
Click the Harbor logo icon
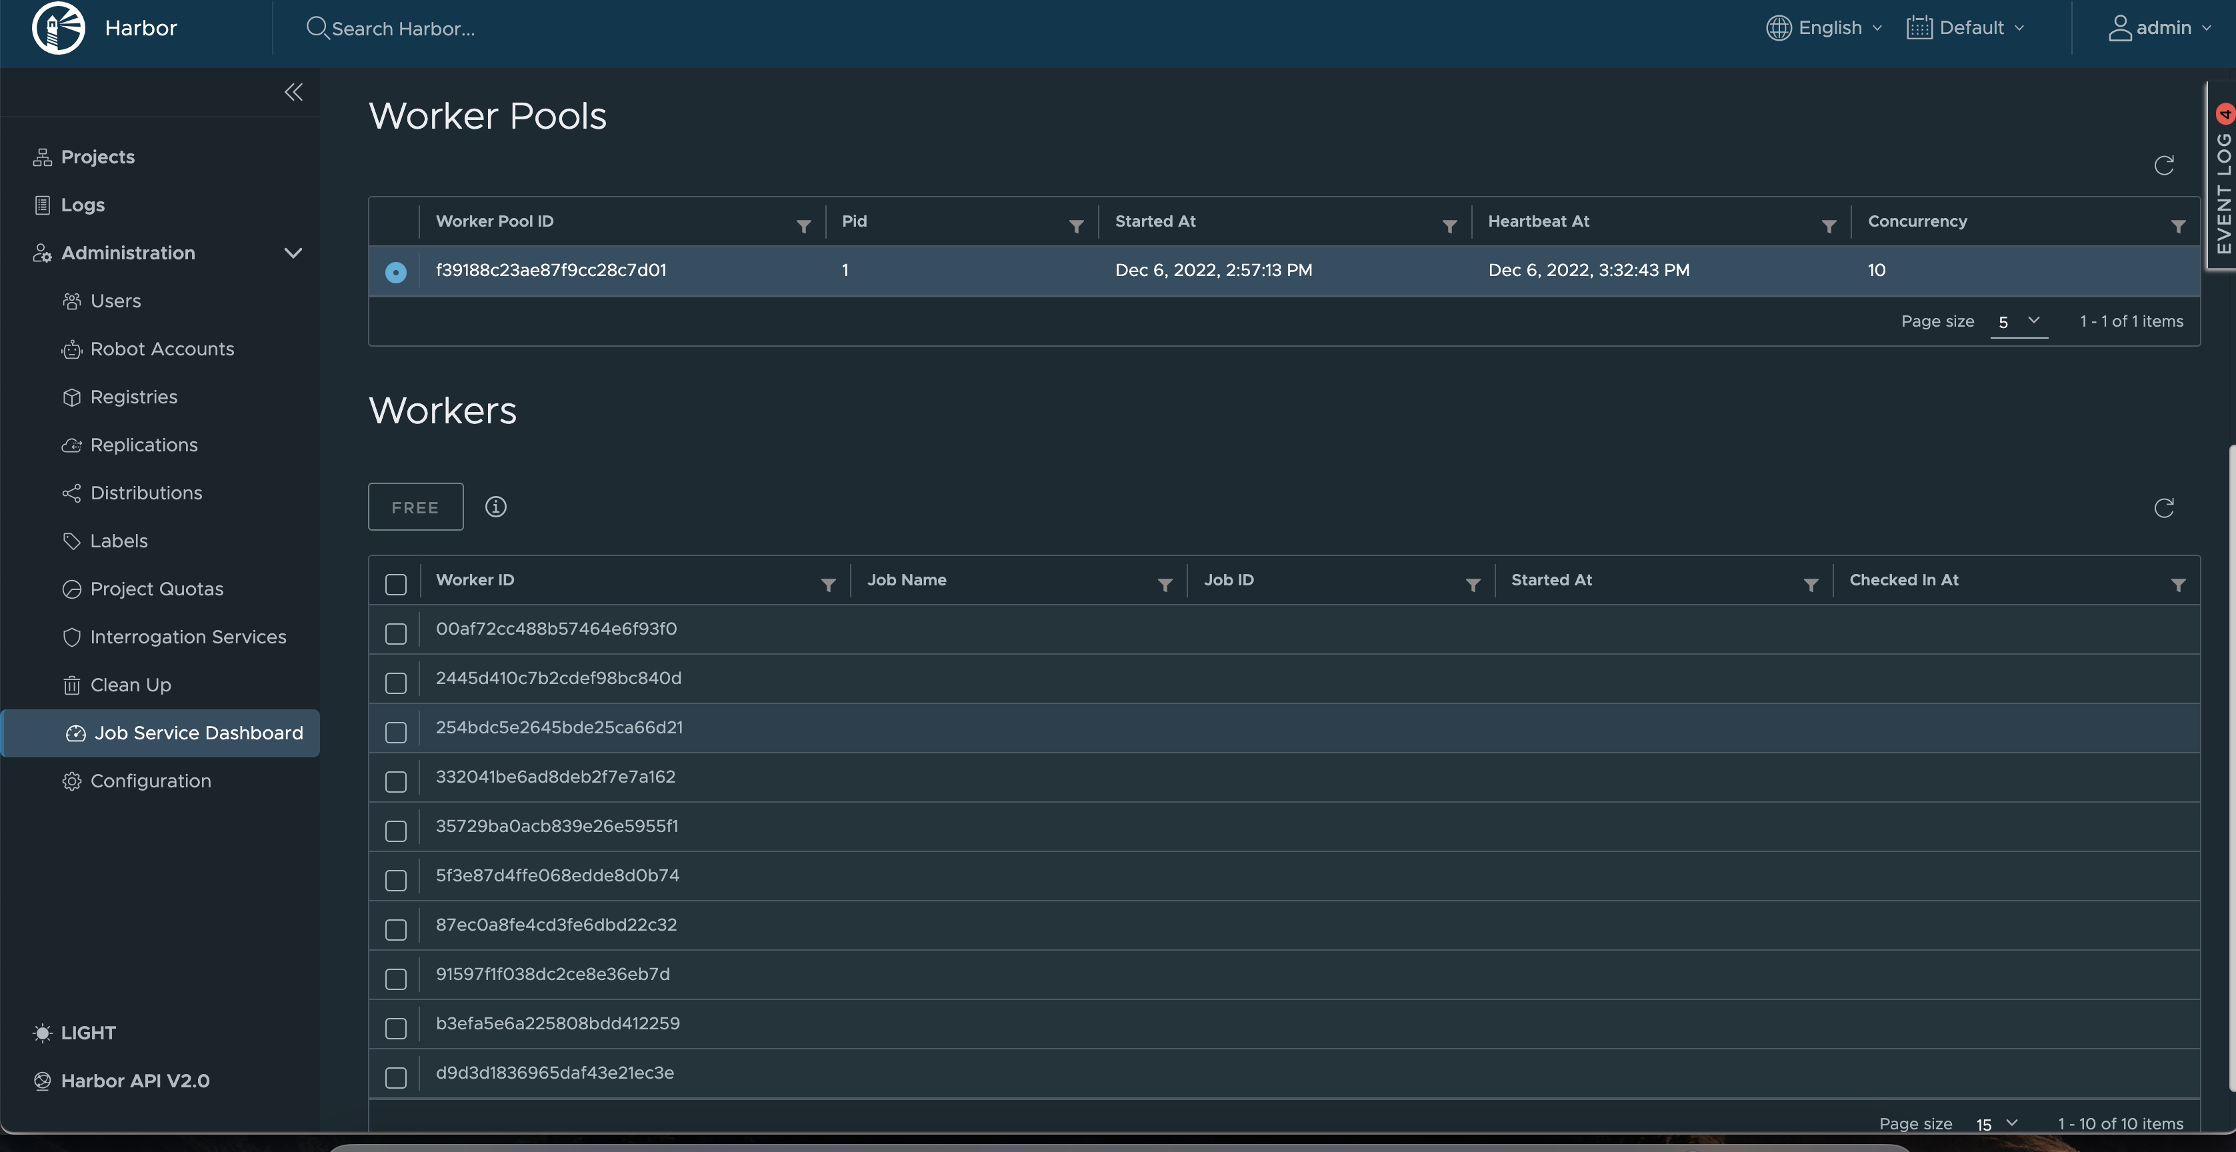pyautogui.click(x=58, y=28)
